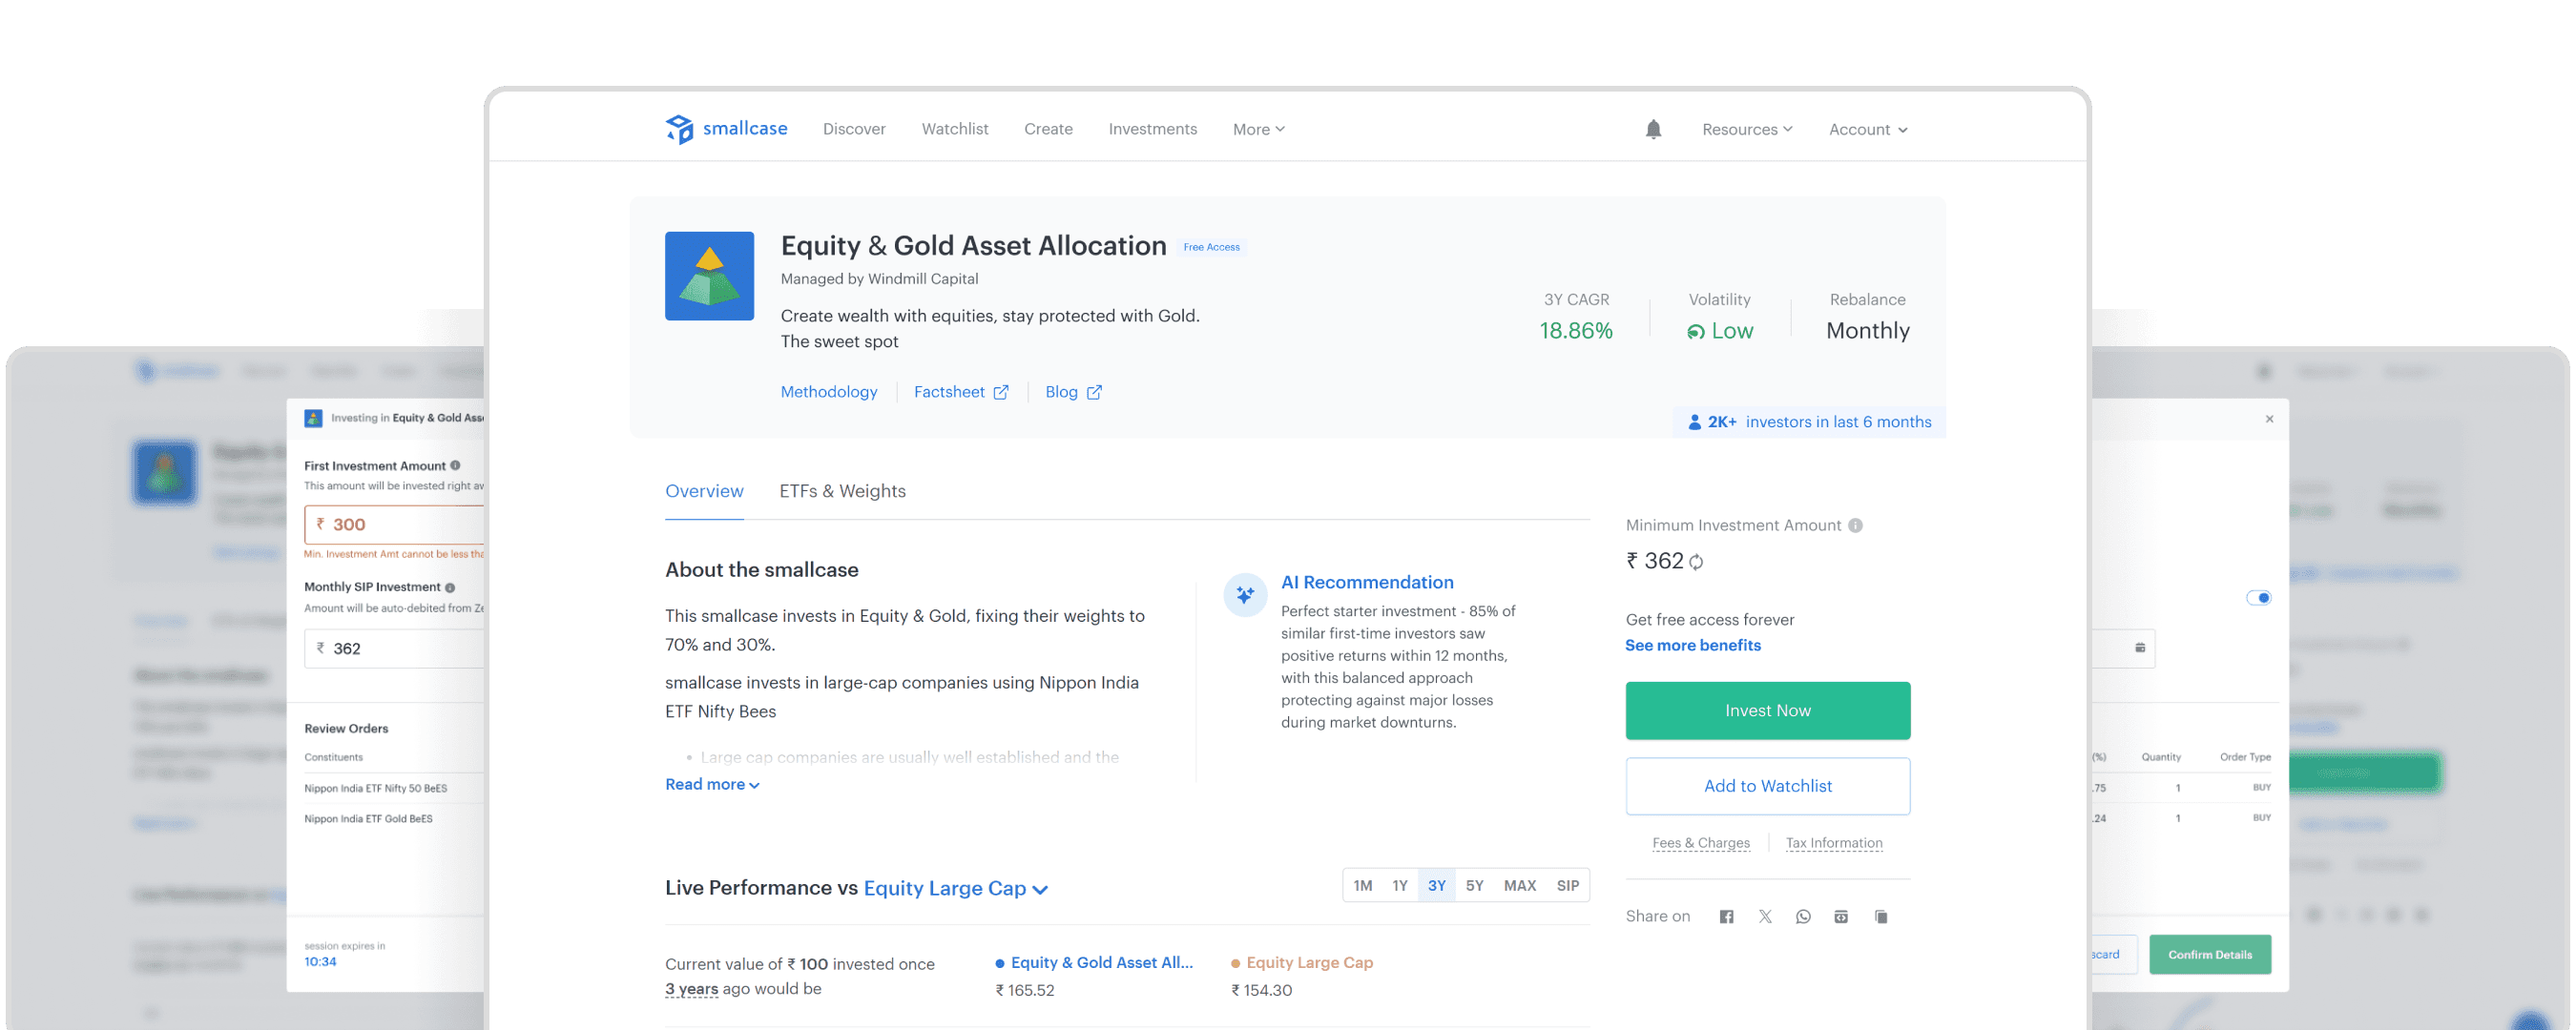
Task: Refresh the minimum investment amount
Action: pos(1696,562)
